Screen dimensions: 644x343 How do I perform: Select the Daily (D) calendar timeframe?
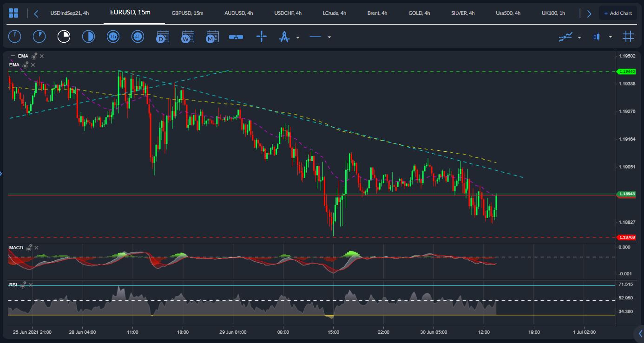click(x=163, y=36)
